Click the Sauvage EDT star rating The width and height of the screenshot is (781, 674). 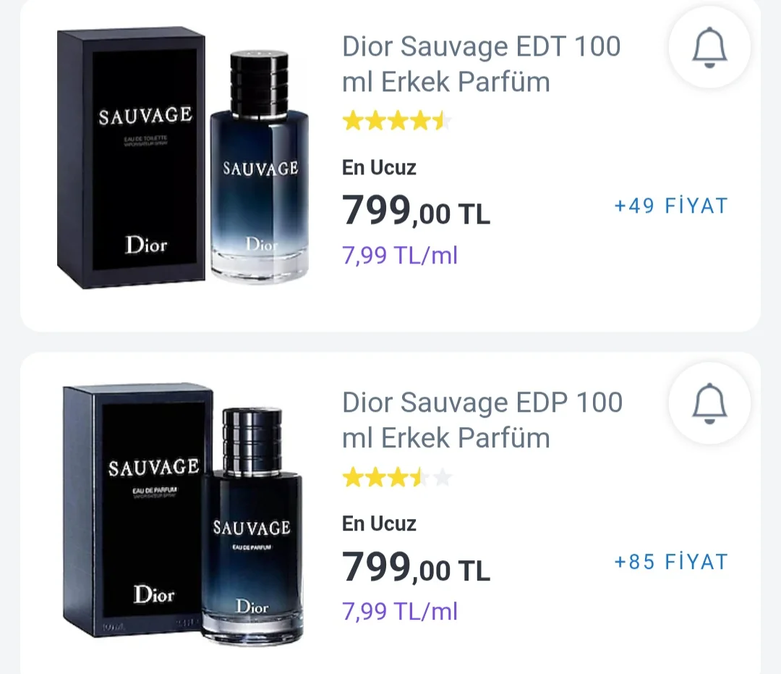click(x=397, y=121)
